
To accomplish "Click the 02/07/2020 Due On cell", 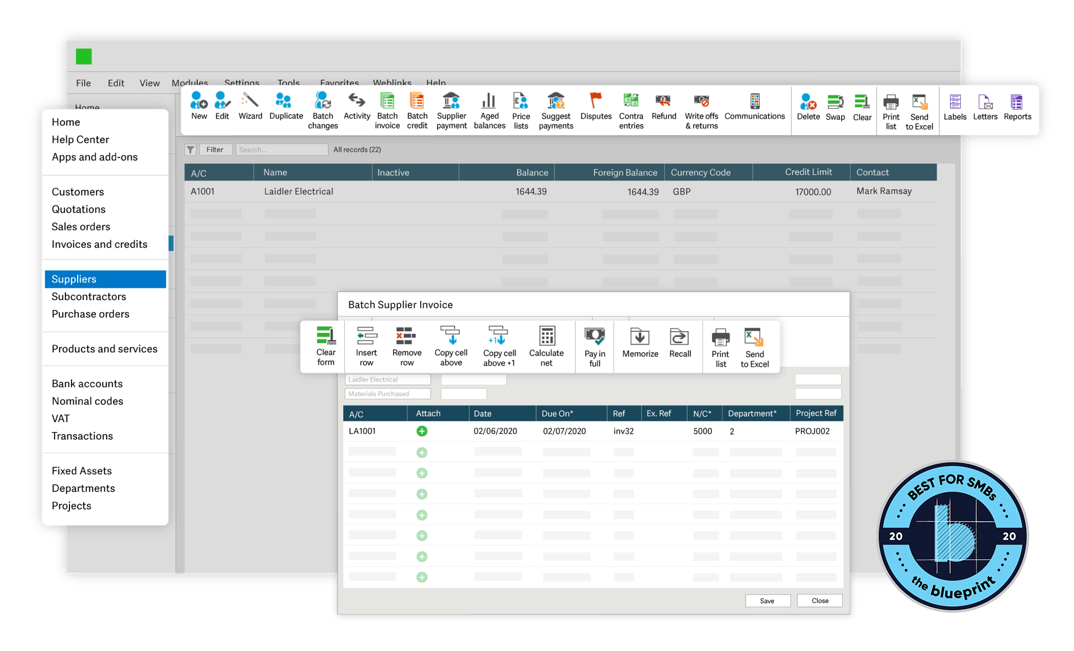I will tap(564, 431).
